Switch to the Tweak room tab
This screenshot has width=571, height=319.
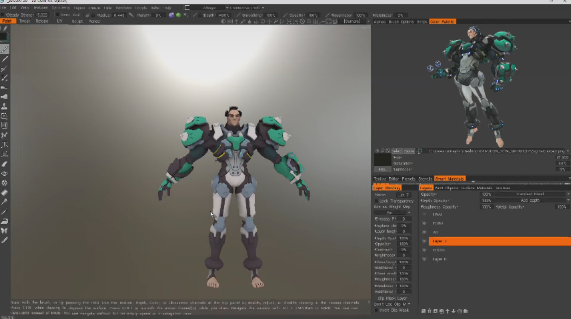pos(25,21)
